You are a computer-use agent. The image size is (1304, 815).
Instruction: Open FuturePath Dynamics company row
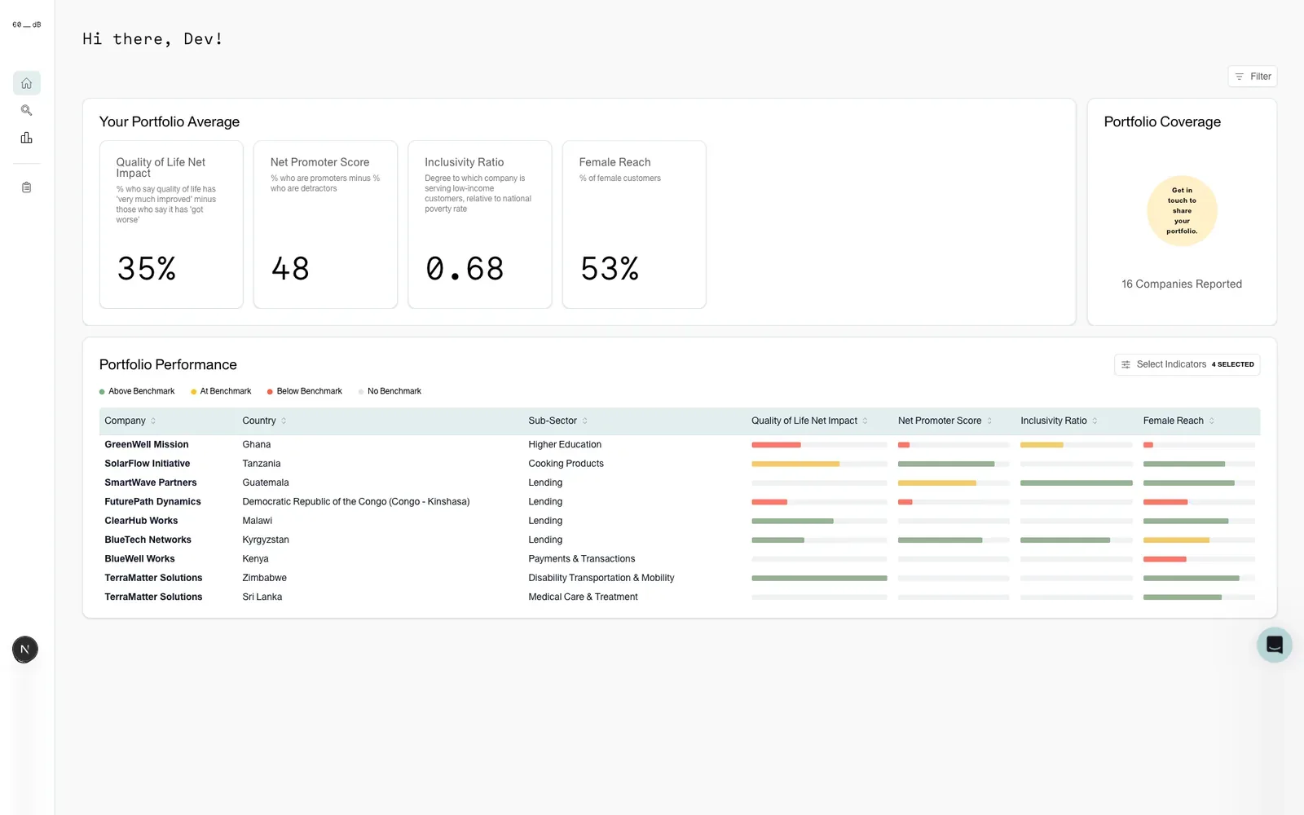click(680, 502)
